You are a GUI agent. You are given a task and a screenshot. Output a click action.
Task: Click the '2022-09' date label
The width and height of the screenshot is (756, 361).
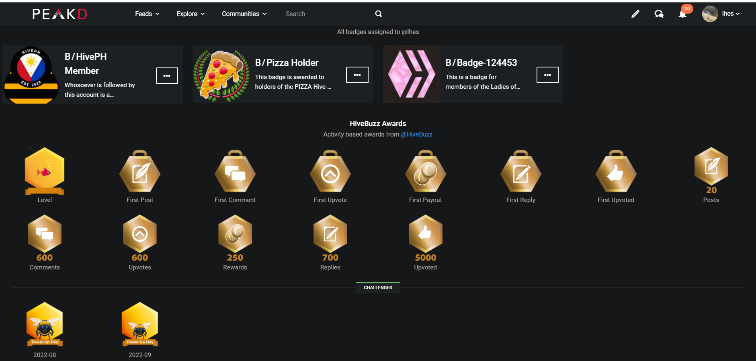coord(140,355)
